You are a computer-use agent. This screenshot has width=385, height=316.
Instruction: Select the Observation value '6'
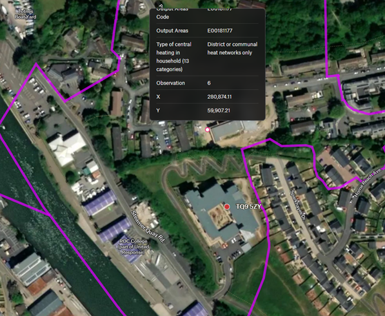tap(209, 83)
